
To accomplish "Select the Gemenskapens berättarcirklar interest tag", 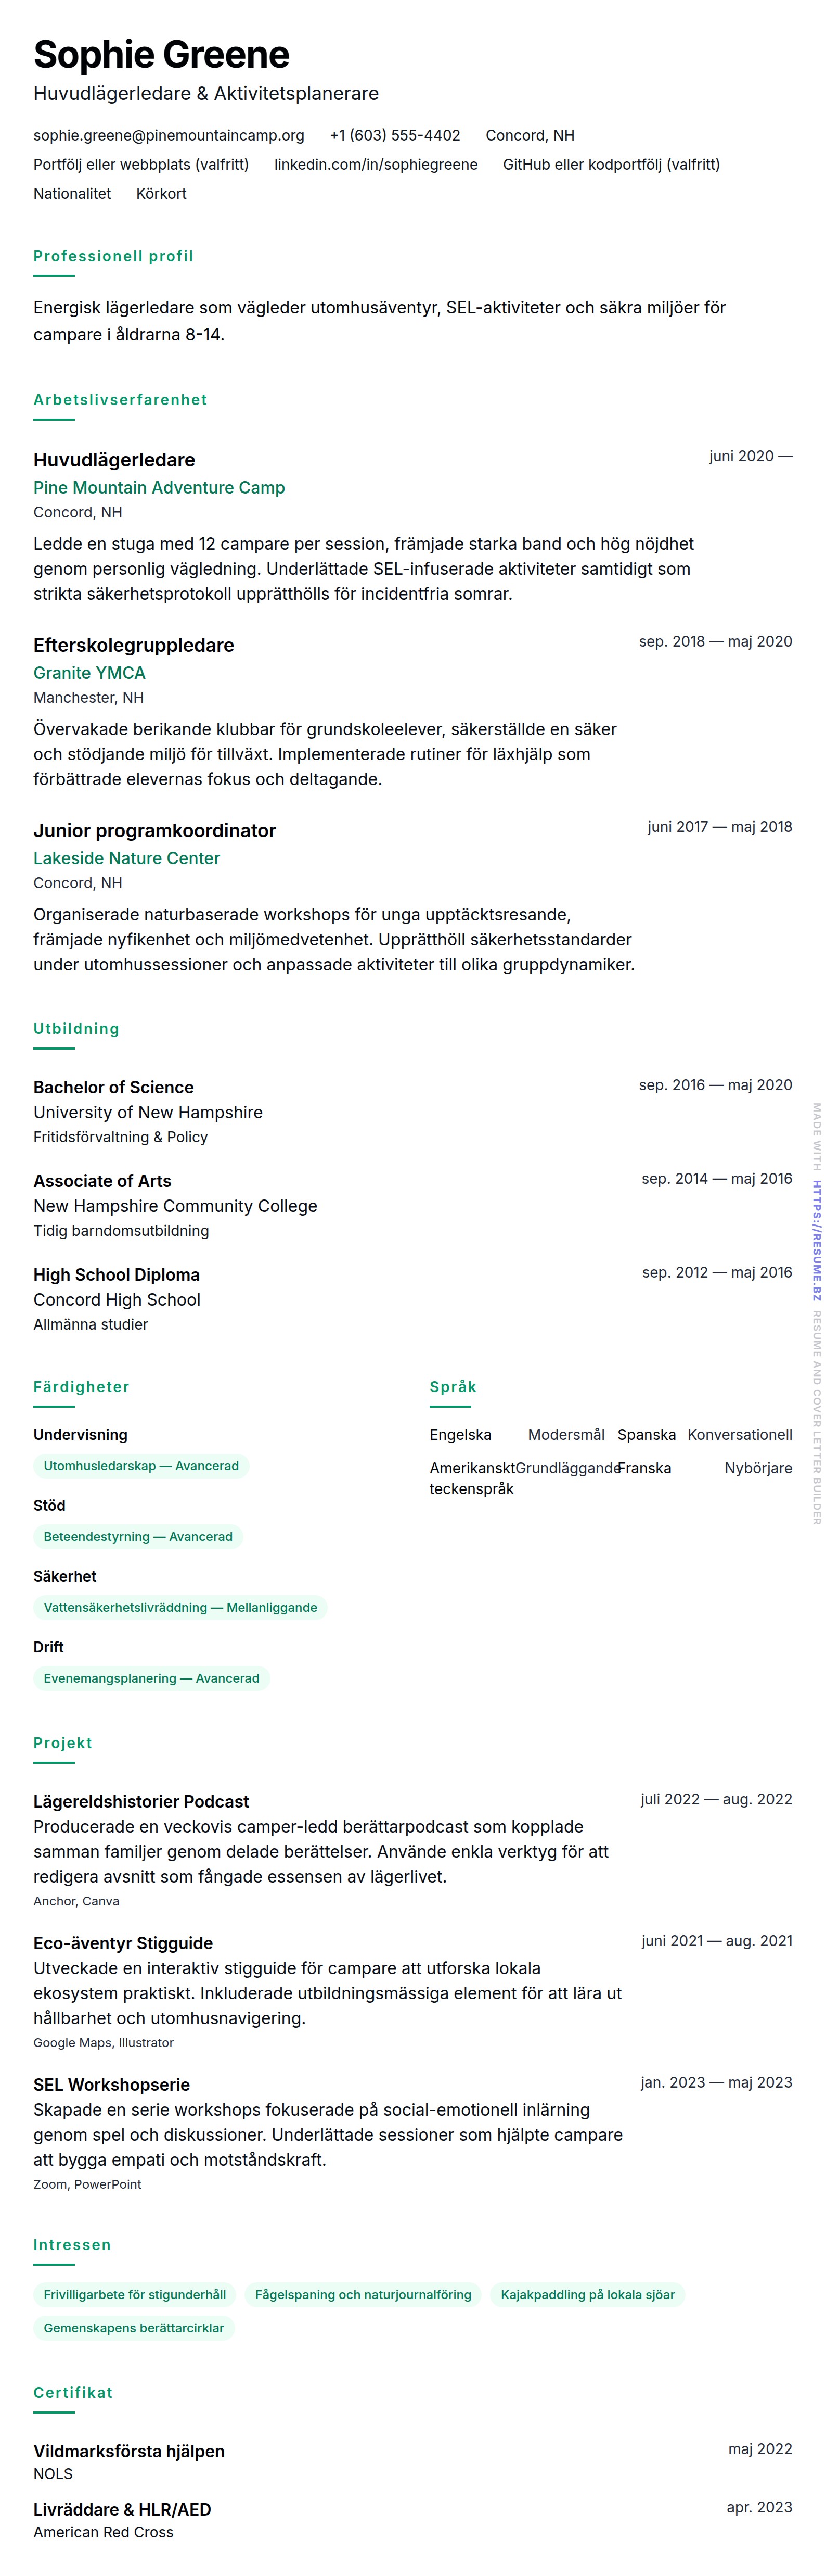I will (134, 2327).
